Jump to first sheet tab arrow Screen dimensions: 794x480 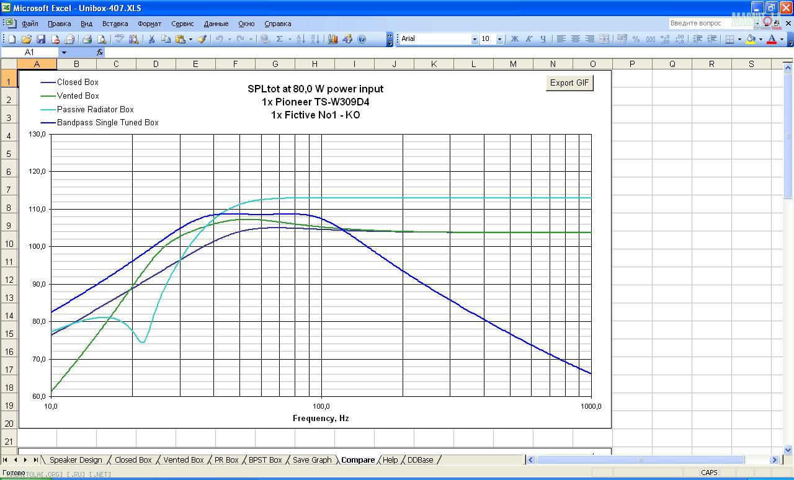(6, 460)
